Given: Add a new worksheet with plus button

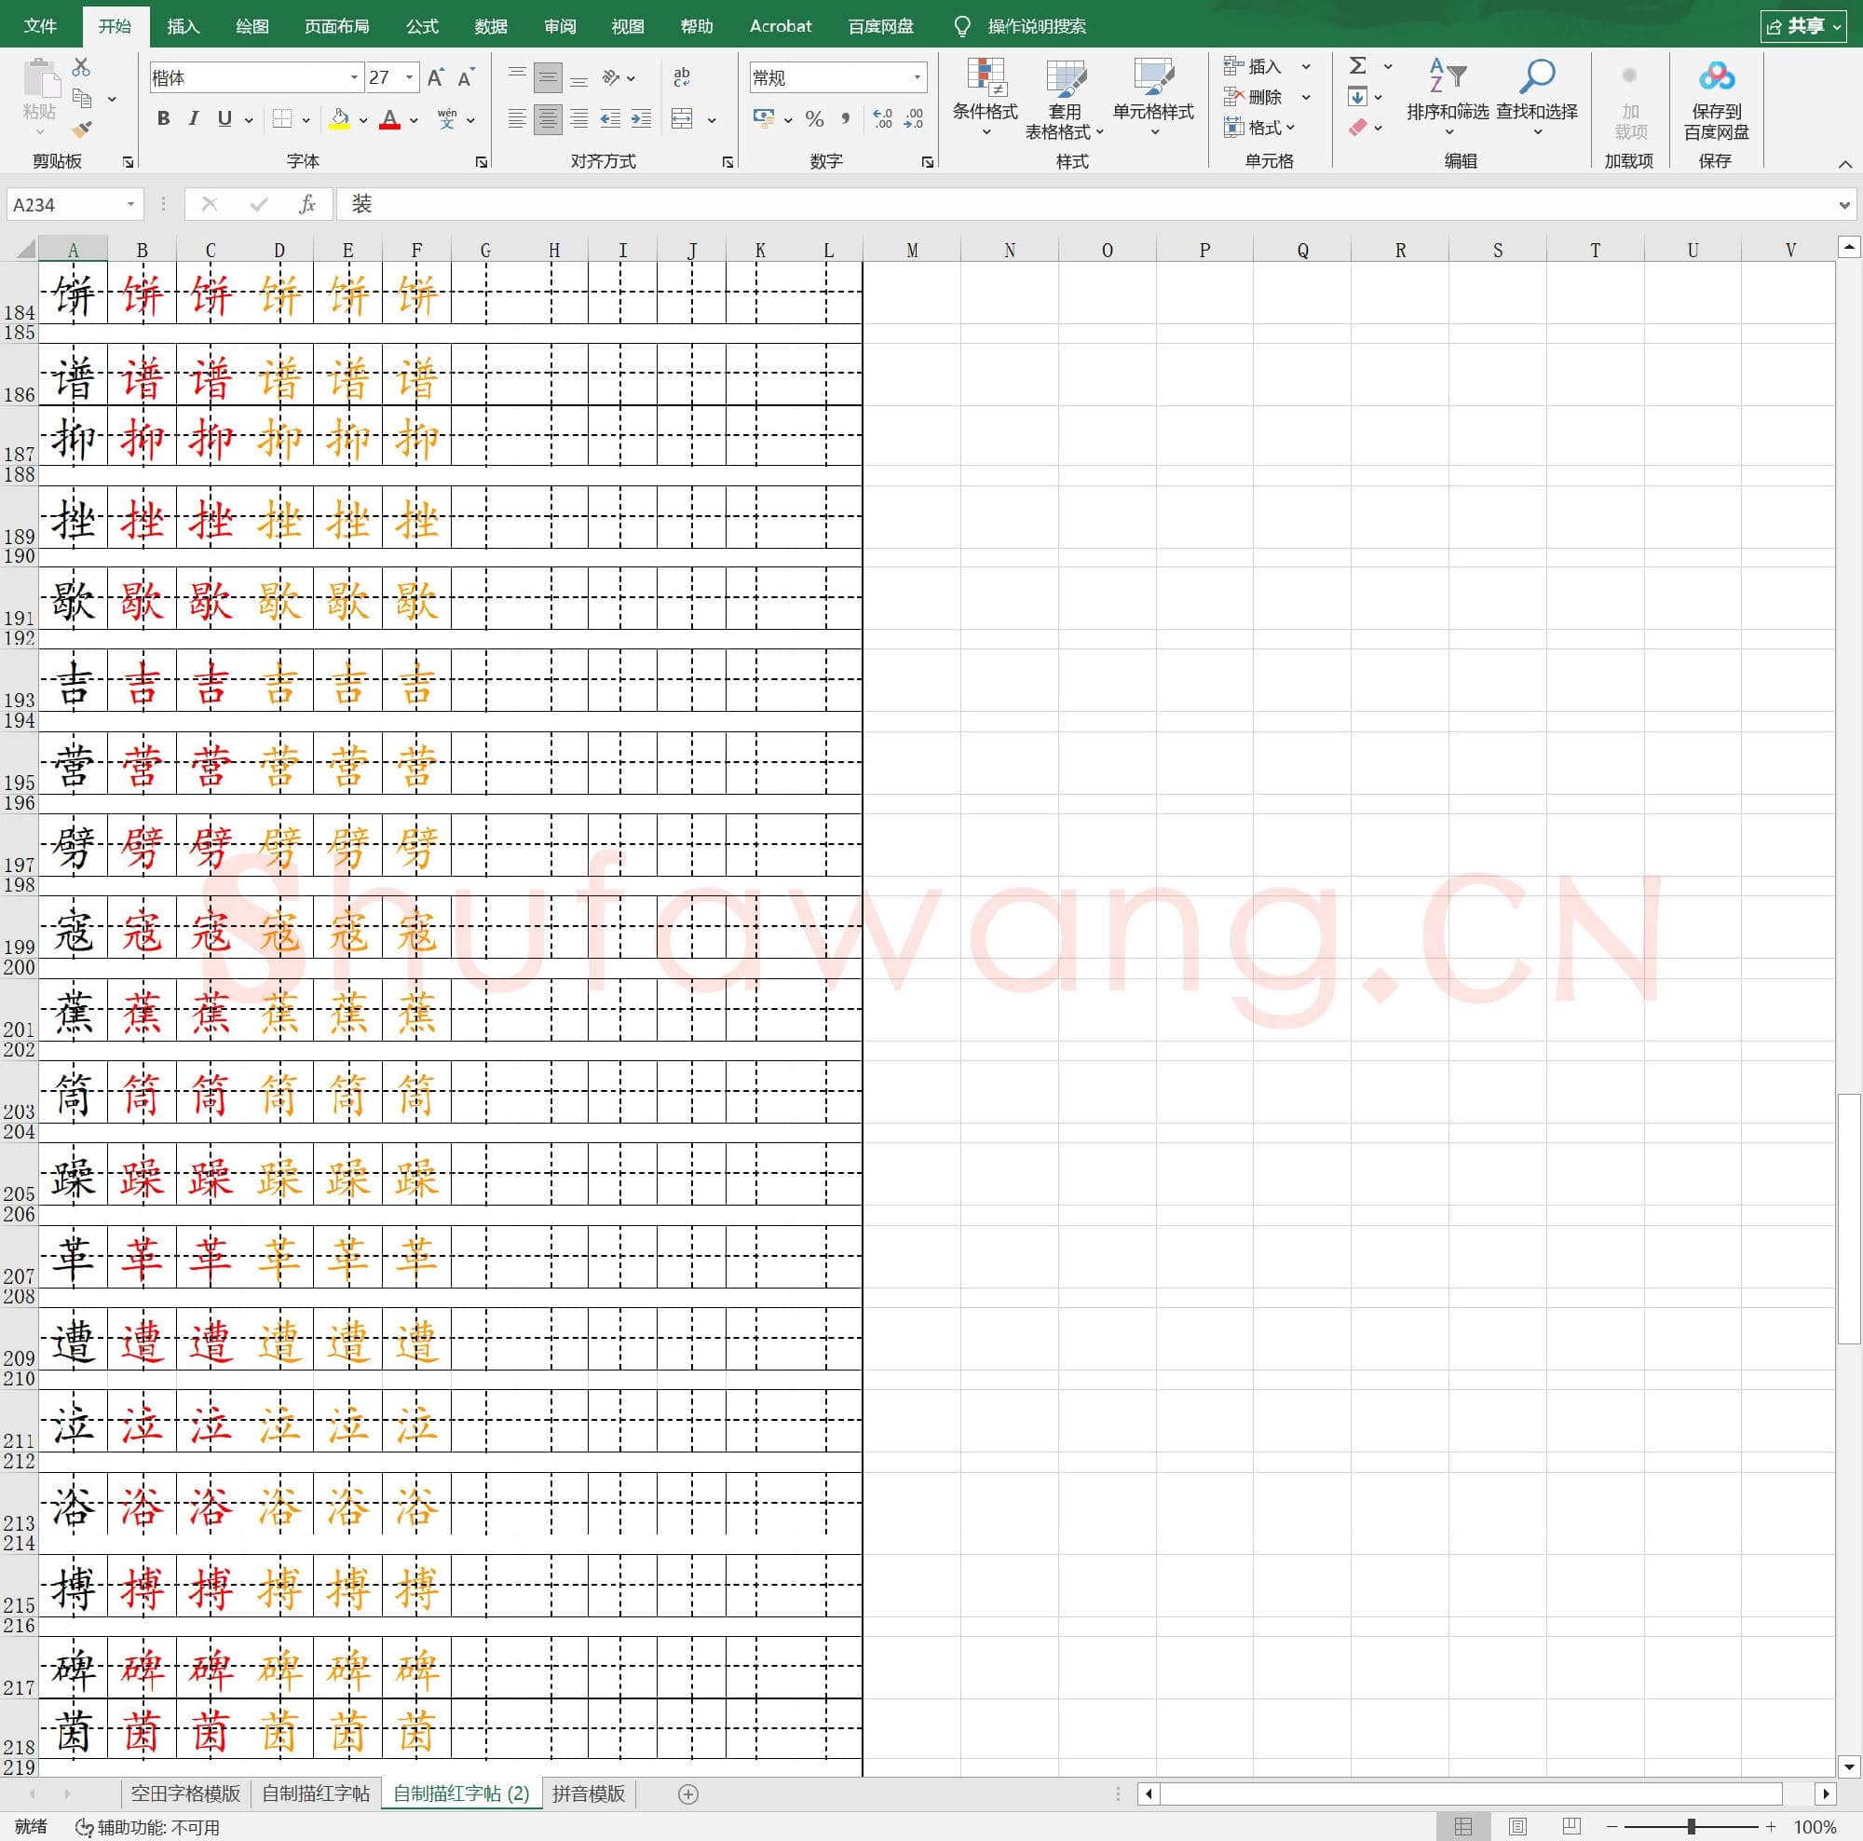Looking at the screenshot, I should click(x=687, y=1793).
